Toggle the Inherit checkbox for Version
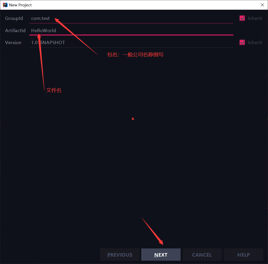The image size is (268, 264). 242,43
